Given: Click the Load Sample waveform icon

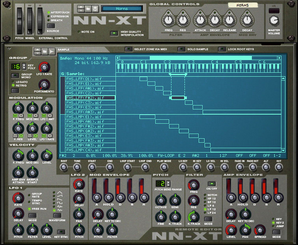Looking at the screenshot, I should pos(52,51).
